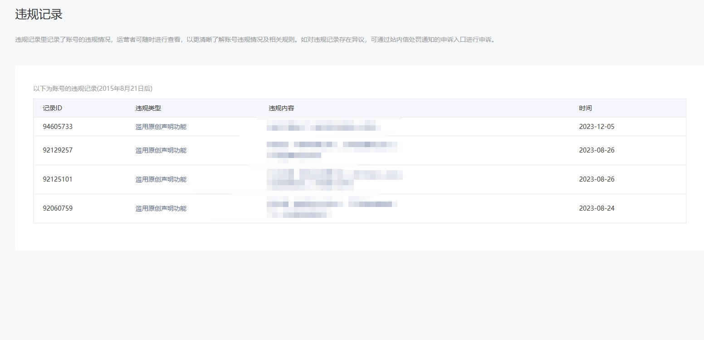Open the 滥用原创声明功能 link for record 92129257
The width and height of the screenshot is (704, 340).
(161, 150)
